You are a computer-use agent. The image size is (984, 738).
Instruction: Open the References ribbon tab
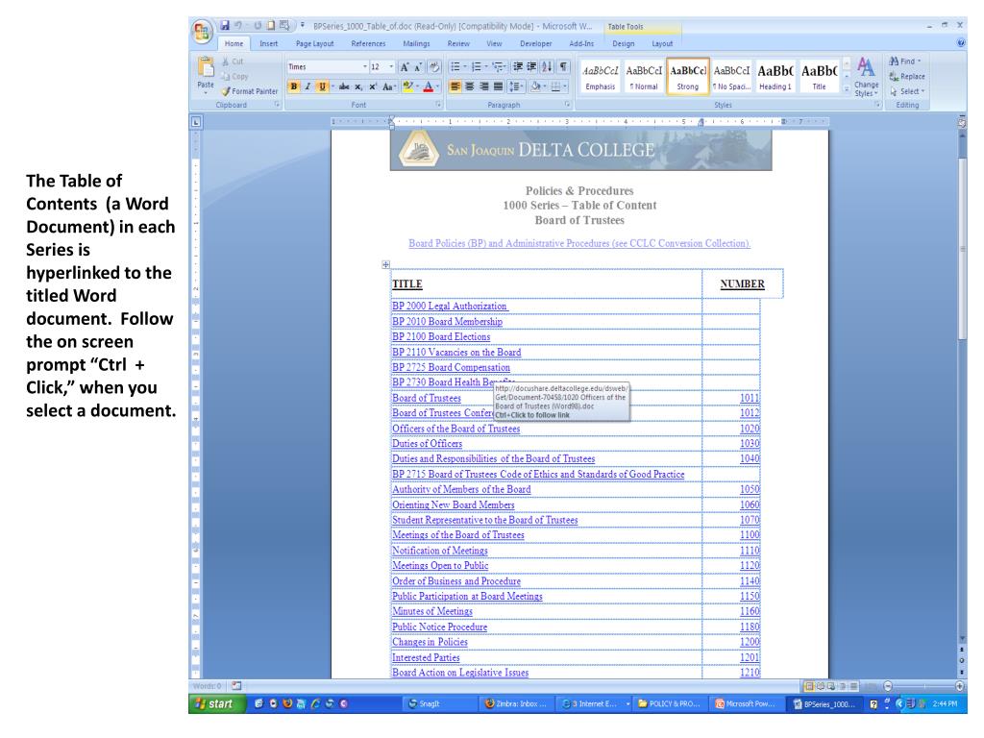(368, 44)
